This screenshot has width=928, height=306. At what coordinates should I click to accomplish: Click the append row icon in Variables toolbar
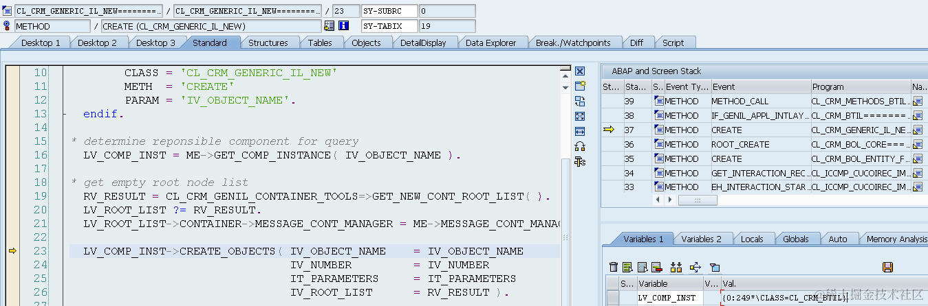click(x=641, y=267)
